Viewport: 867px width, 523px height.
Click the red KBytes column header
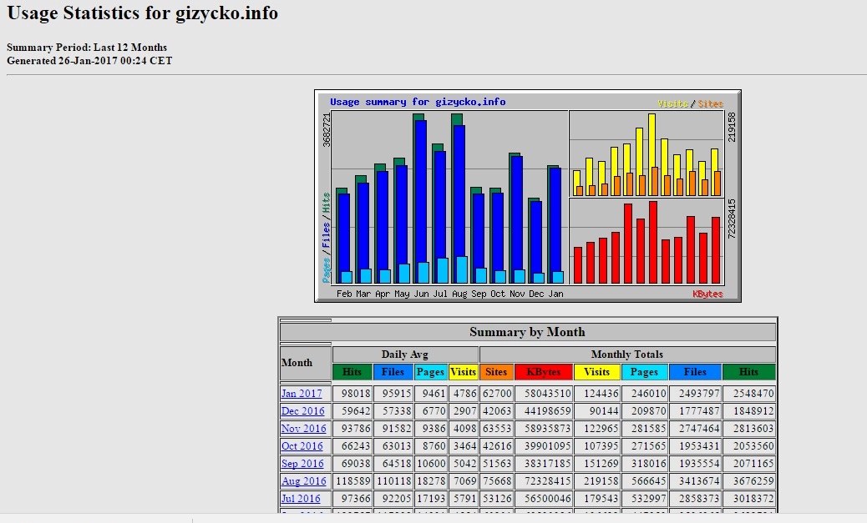544,372
